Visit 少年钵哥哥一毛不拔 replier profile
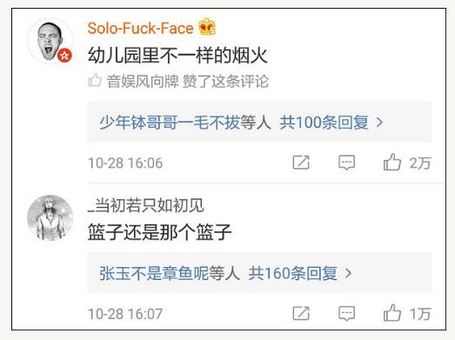This screenshot has height=340, width=455. (170, 122)
